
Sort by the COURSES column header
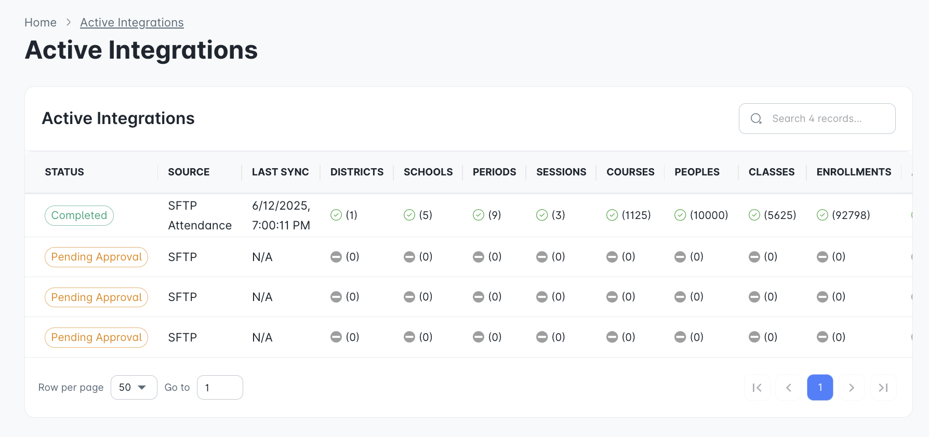[630, 172]
